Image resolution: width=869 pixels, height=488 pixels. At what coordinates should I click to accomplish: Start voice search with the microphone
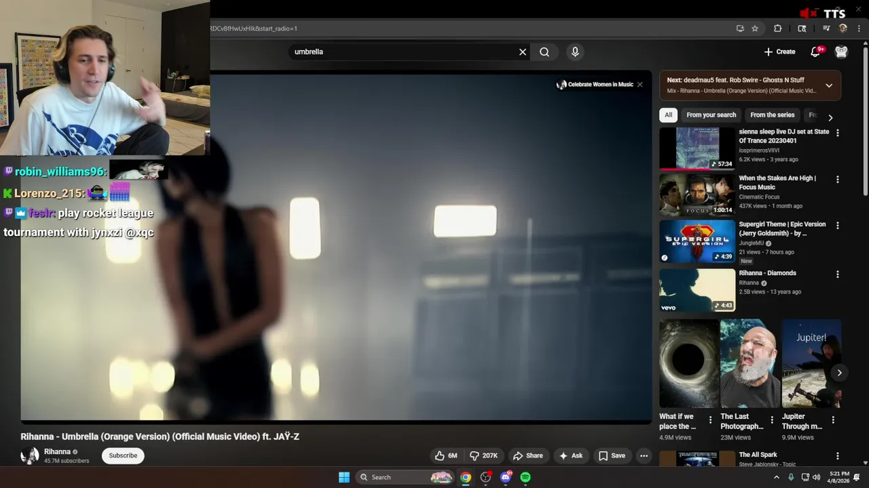point(575,52)
